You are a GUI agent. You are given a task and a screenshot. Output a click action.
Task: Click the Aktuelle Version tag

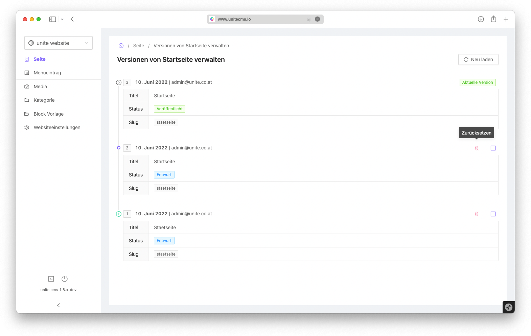point(478,82)
